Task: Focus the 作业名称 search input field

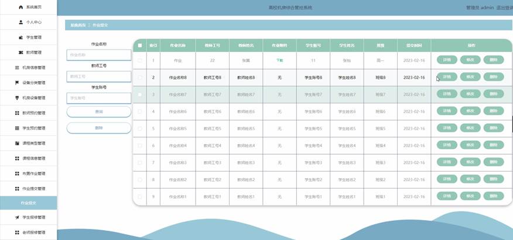Action: click(x=99, y=55)
